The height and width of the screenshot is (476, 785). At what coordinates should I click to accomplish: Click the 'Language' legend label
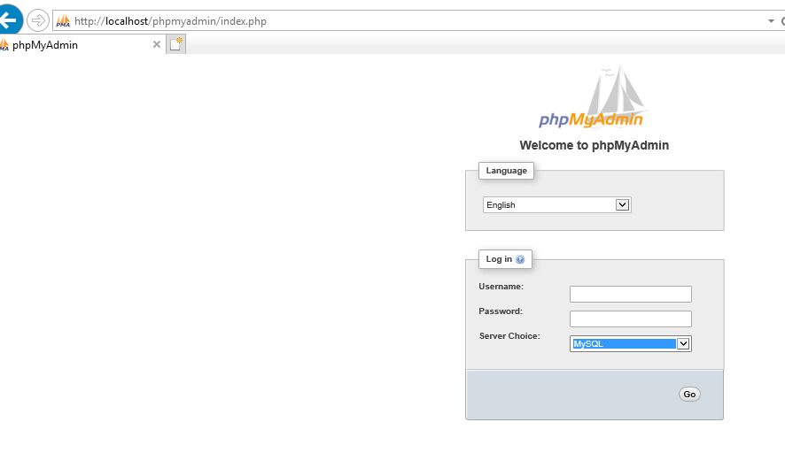[506, 171]
